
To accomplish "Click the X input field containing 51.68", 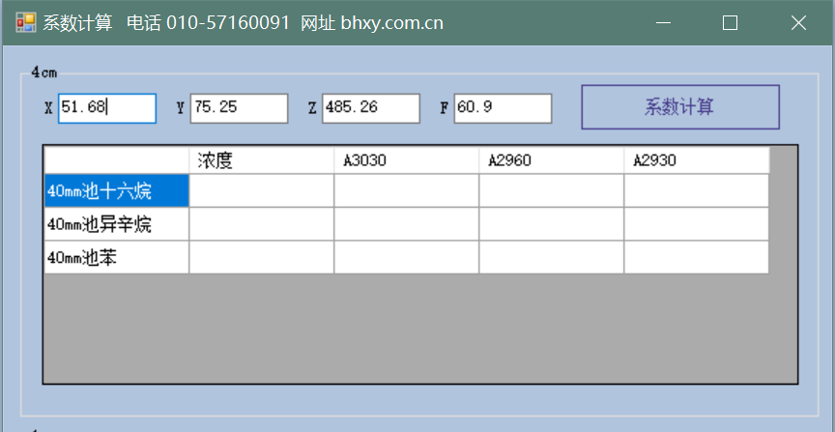I will [x=106, y=108].
